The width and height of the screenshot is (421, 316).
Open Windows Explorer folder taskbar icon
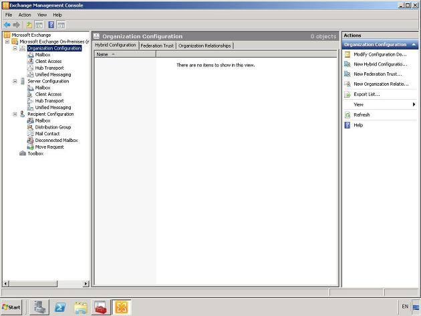81,307
